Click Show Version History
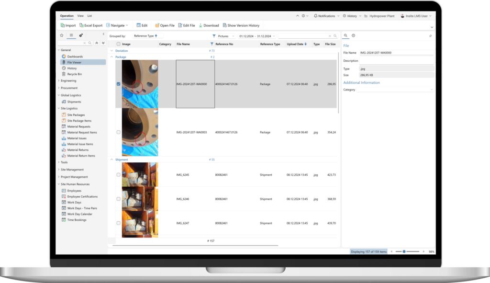Screen dimensions: 490x283 coord(241,25)
